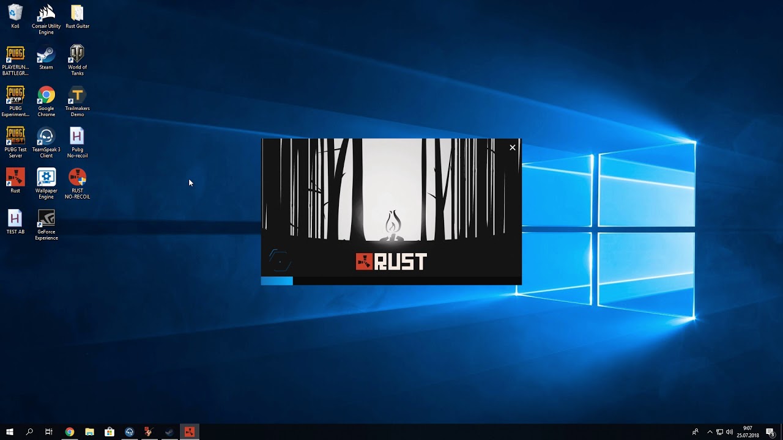Select the Rust Guitar folder
This screenshot has width=783, height=440.
click(x=77, y=16)
